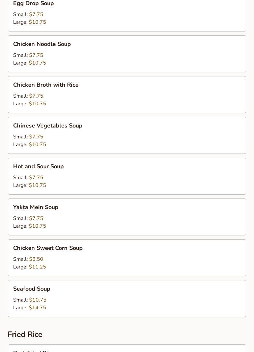Image resolution: width=254 pixels, height=352 pixels.
Task: Choose Hot and Sour Soup large price
Action: click(x=37, y=185)
